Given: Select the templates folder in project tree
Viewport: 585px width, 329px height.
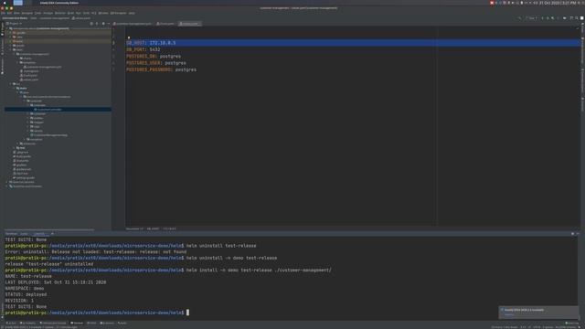Looking at the screenshot, I should (28, 63).
